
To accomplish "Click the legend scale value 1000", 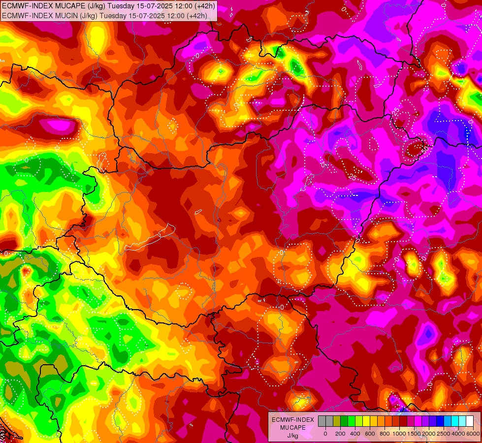I will pyautogui.click(x=399, y=434).
